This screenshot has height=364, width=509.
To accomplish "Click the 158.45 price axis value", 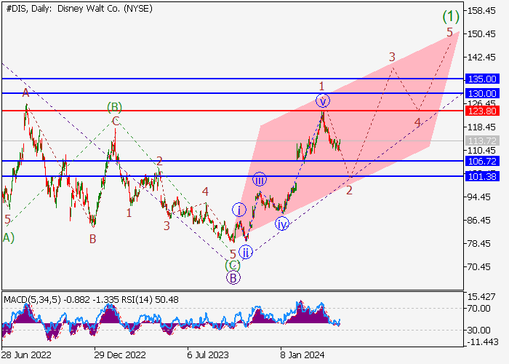I will (x=481, y=11).
